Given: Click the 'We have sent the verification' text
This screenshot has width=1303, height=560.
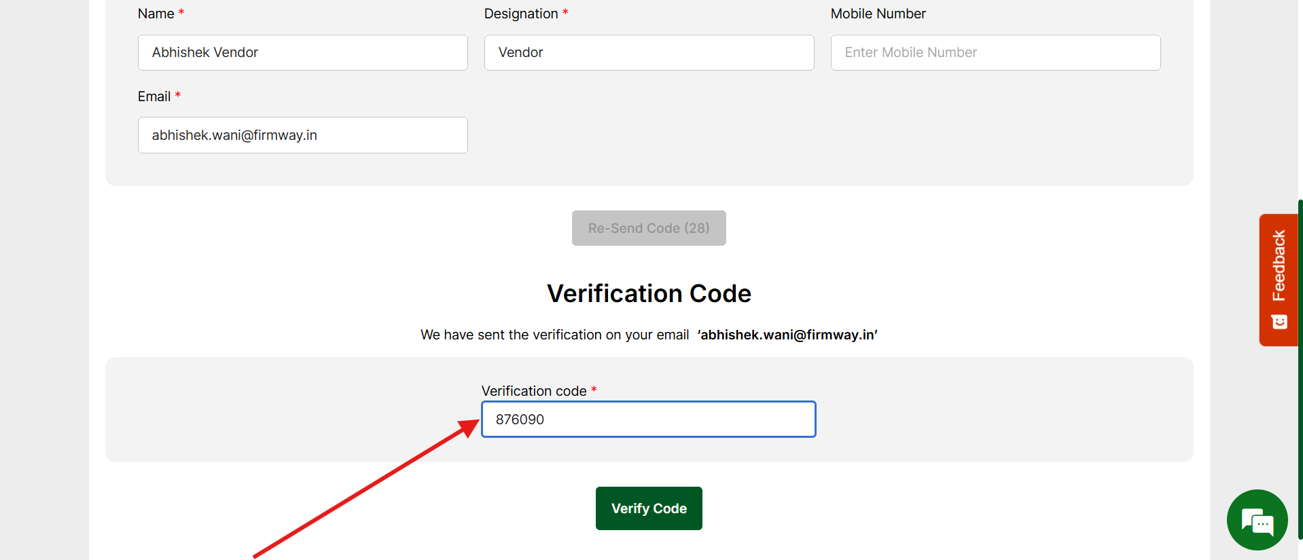Looking at the screenshot, I should [x=554, y=335].
